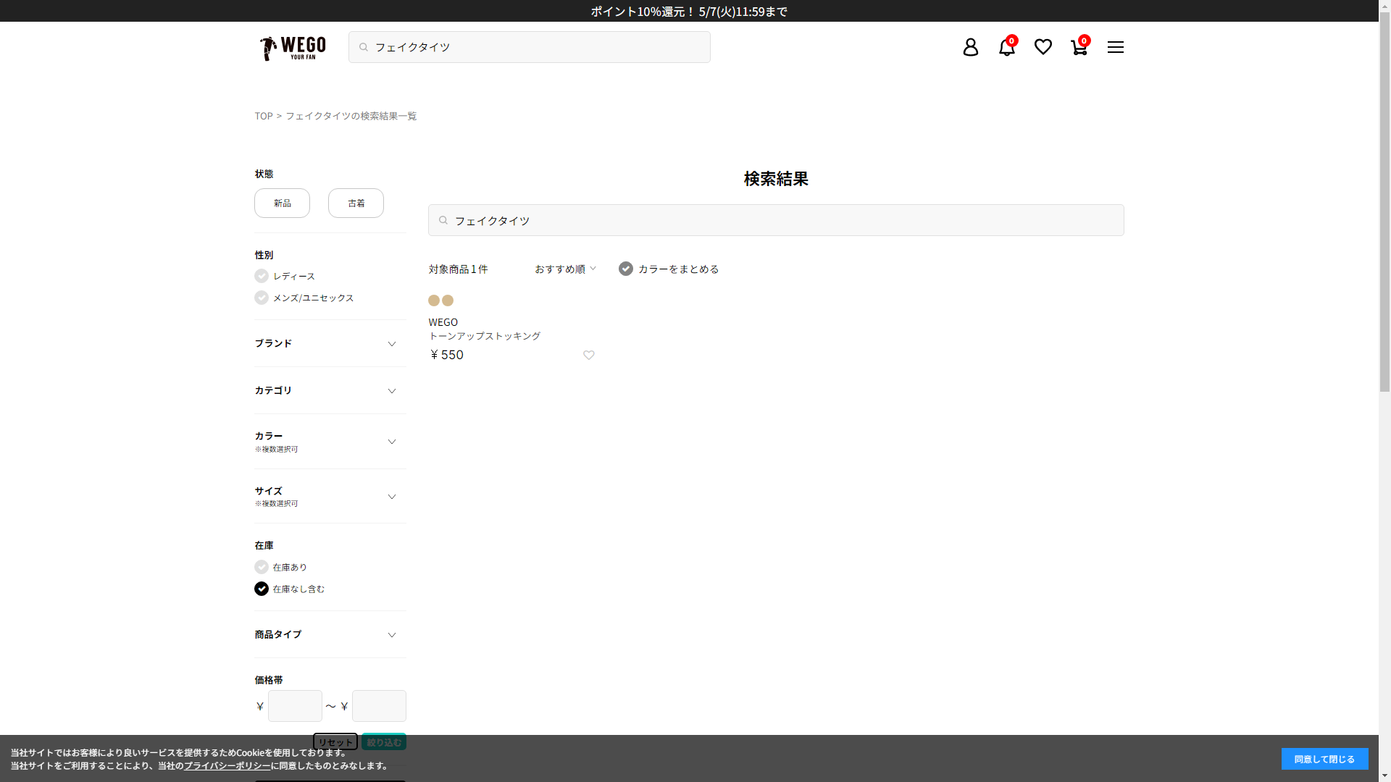This screenshot has width=1391, height=782.
Task: Toggle カラーをまとめる option
Action: pyautogui.click(x=626, y=269)
